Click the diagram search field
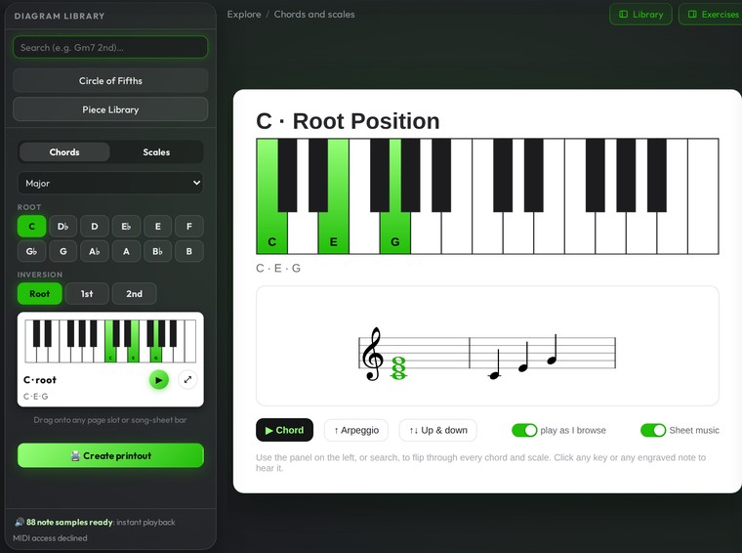Image resolution: width=742 pixels, height=553 pixels. [110, 47]
